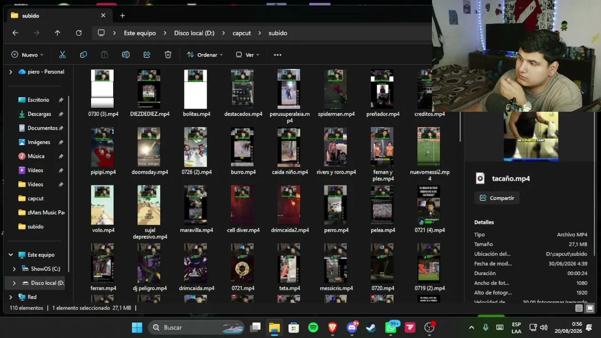Open the three-dot more options menu
Image resolution: width=601 pixels, height=338 pixels.
[x=277, y=55]
